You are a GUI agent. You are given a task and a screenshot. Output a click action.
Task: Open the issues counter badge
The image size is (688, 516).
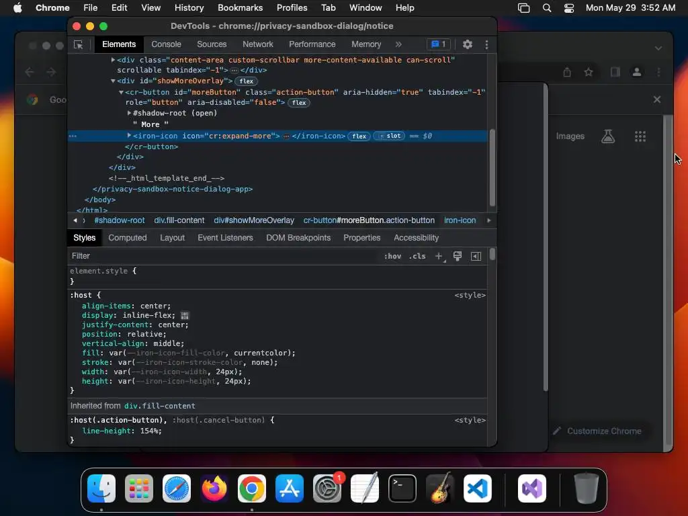pos(439,44)
